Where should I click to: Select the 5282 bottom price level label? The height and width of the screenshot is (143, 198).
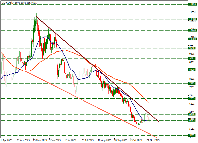tap(192, 135)
